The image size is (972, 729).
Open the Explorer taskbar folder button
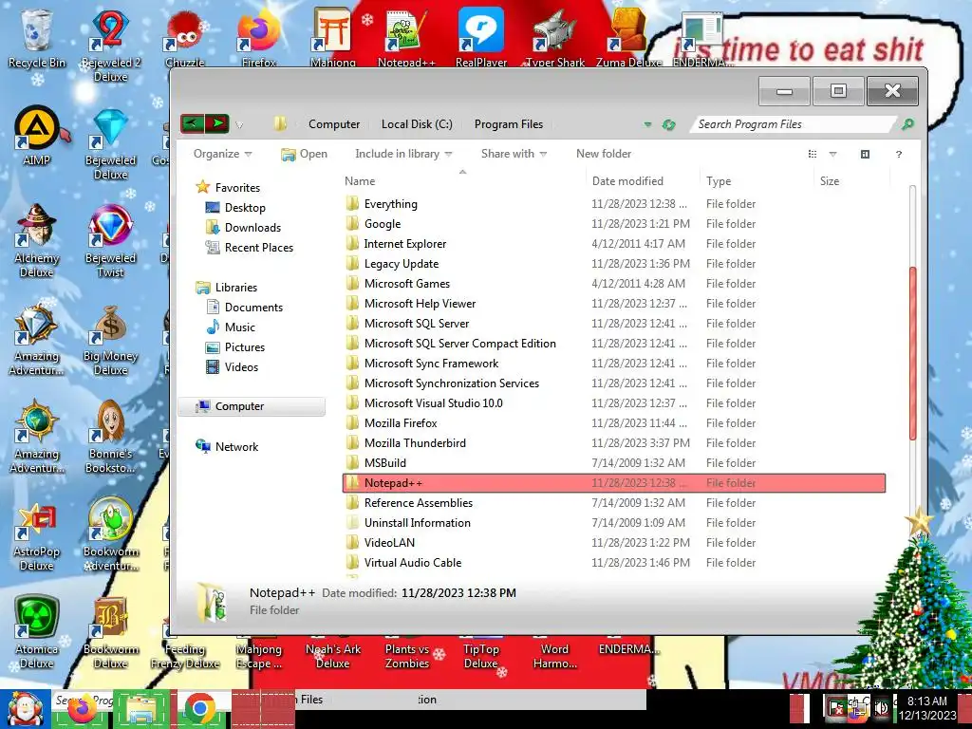click(x=140, y=709)
